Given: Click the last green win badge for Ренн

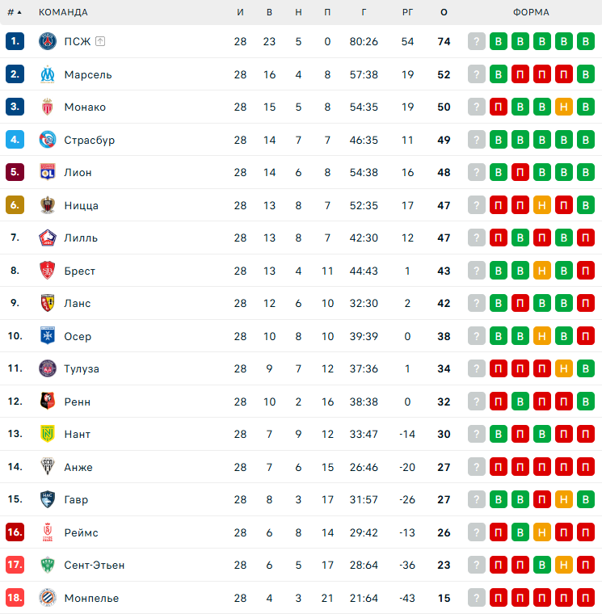Looking at the screenshot, I should point(586,402).
